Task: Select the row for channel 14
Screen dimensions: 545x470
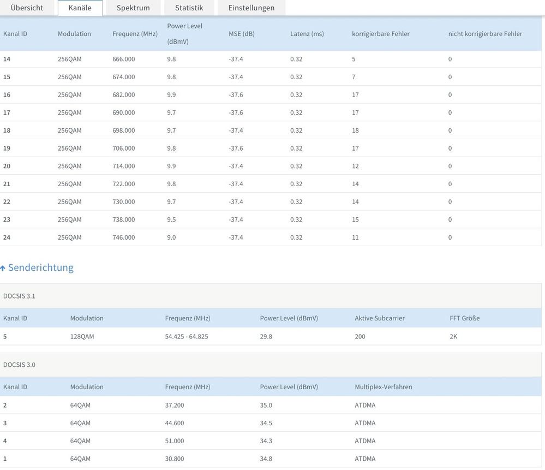Action: click(x=7, y=59)
